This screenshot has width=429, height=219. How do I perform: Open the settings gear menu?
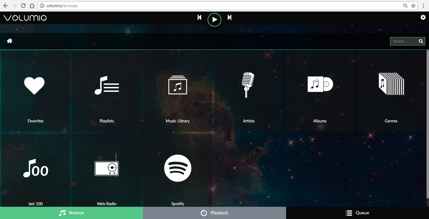[423, 18]
